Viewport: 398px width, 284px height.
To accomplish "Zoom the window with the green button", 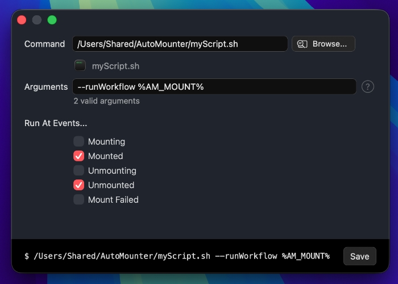I will click(52, 20).
